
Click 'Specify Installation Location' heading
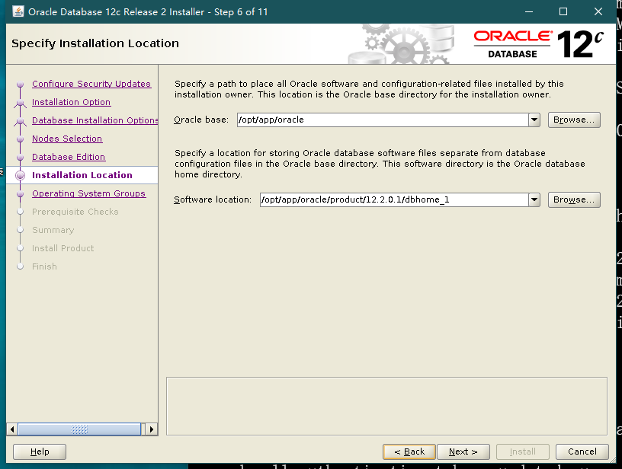tap(95, 43)
